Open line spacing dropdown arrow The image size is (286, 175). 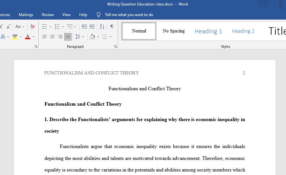[x=83, y=37]
